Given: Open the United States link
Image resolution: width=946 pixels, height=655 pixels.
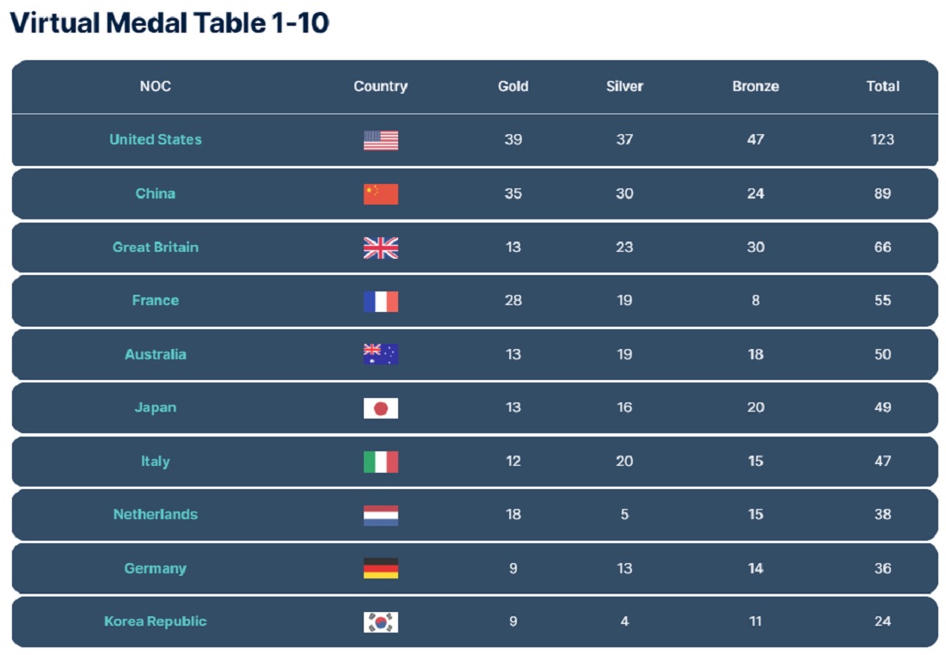Looking at the screenshot, I should [x=156, y=139].
